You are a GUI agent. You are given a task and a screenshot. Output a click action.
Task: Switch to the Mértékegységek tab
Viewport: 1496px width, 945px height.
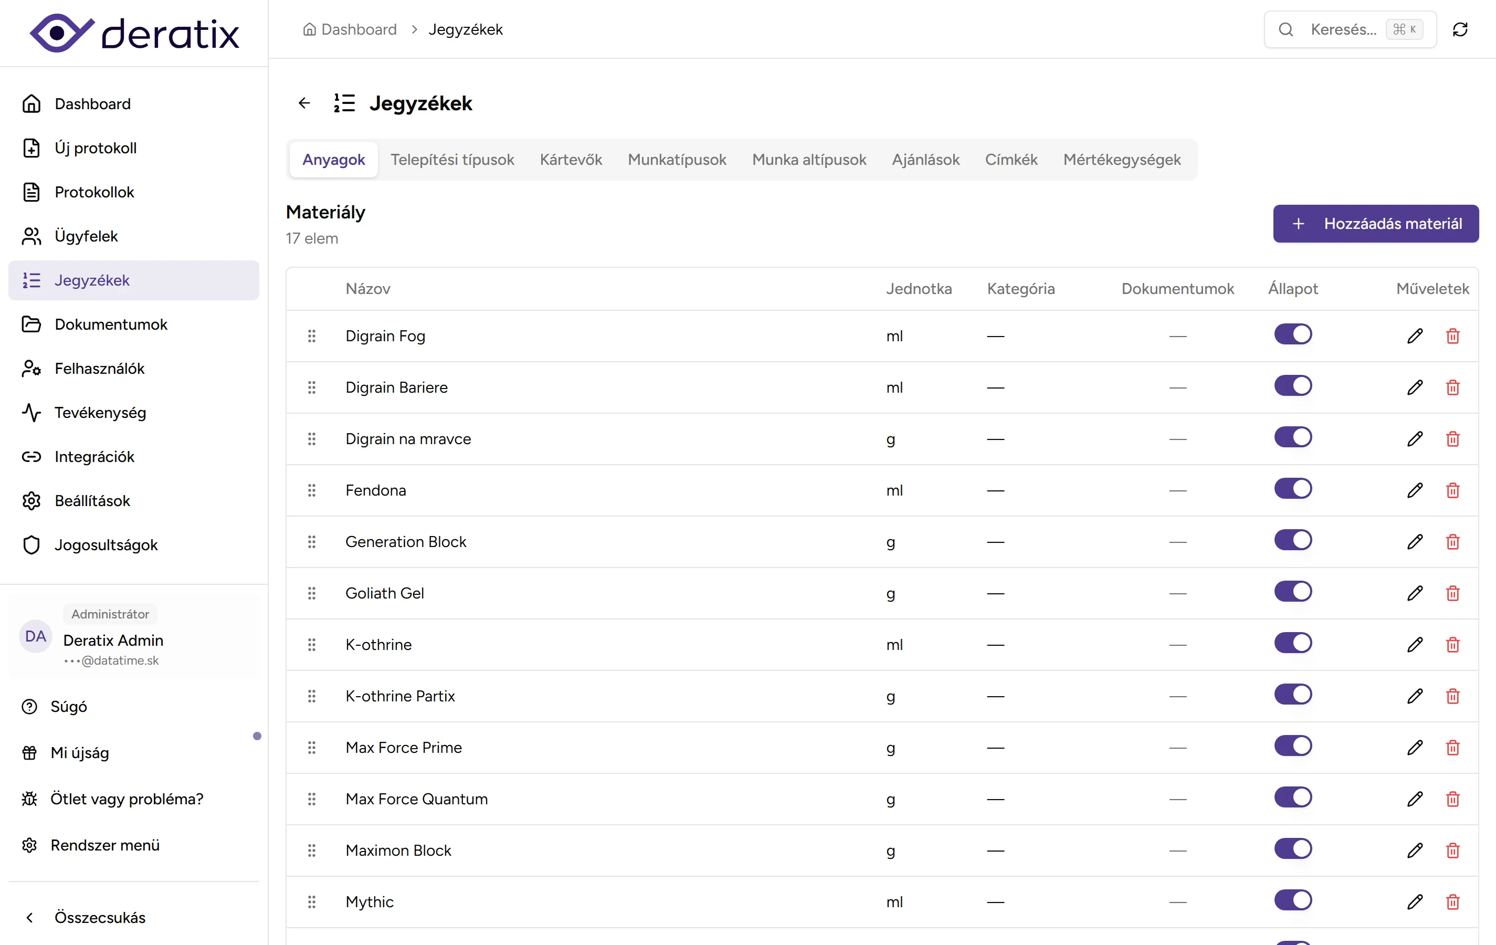click(x=1121, y=160)
